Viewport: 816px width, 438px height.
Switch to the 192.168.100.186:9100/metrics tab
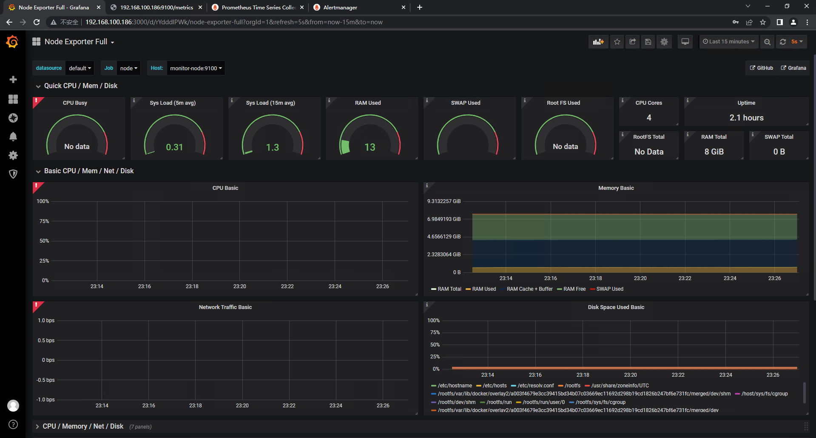[156, 7]
